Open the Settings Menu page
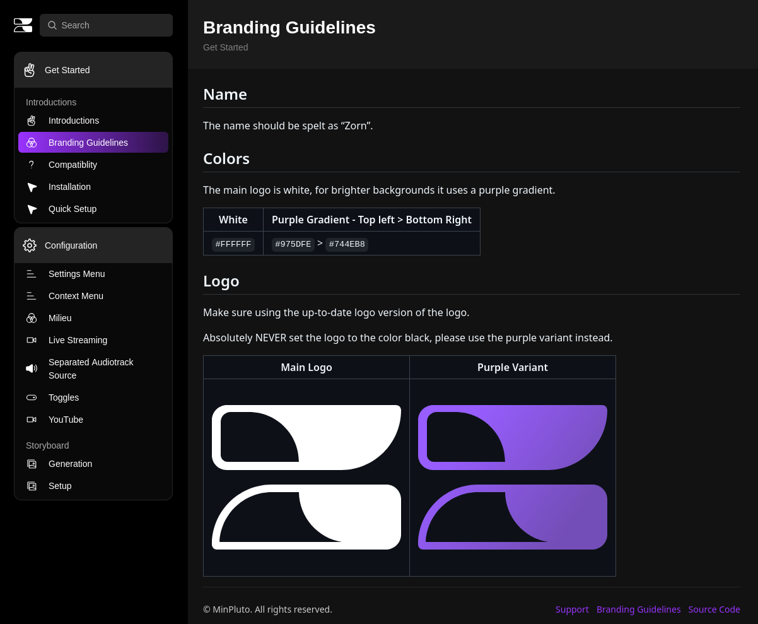 (76, 274)
